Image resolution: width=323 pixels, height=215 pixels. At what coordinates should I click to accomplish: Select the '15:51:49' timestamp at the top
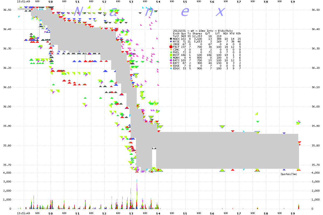[x=23, y=2]
